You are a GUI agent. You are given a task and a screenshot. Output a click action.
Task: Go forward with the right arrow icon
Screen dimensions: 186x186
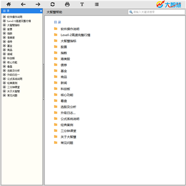pyautogui.click(x=38, y=4)
